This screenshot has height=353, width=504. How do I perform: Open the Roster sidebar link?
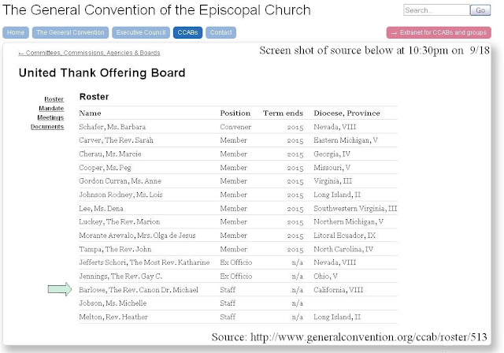[54, 99]
